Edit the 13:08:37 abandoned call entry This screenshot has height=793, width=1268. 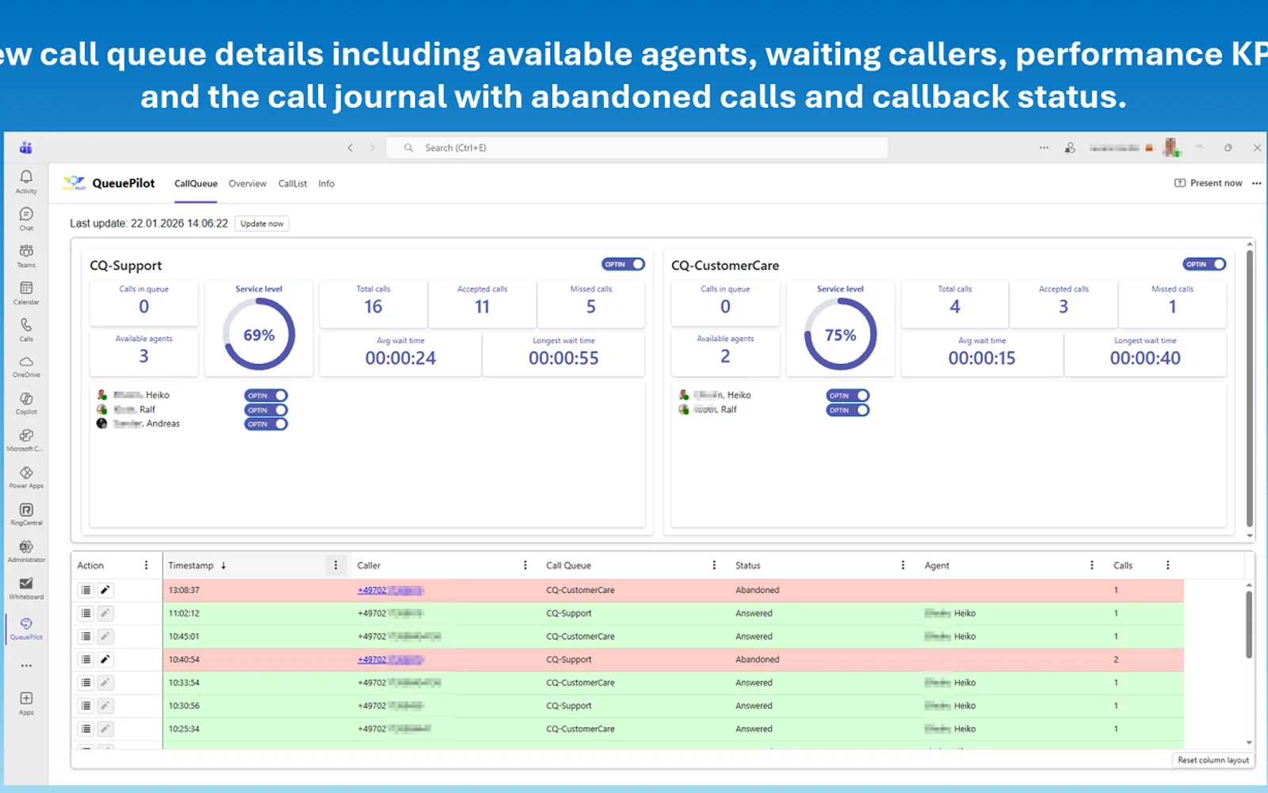point(105,590)
